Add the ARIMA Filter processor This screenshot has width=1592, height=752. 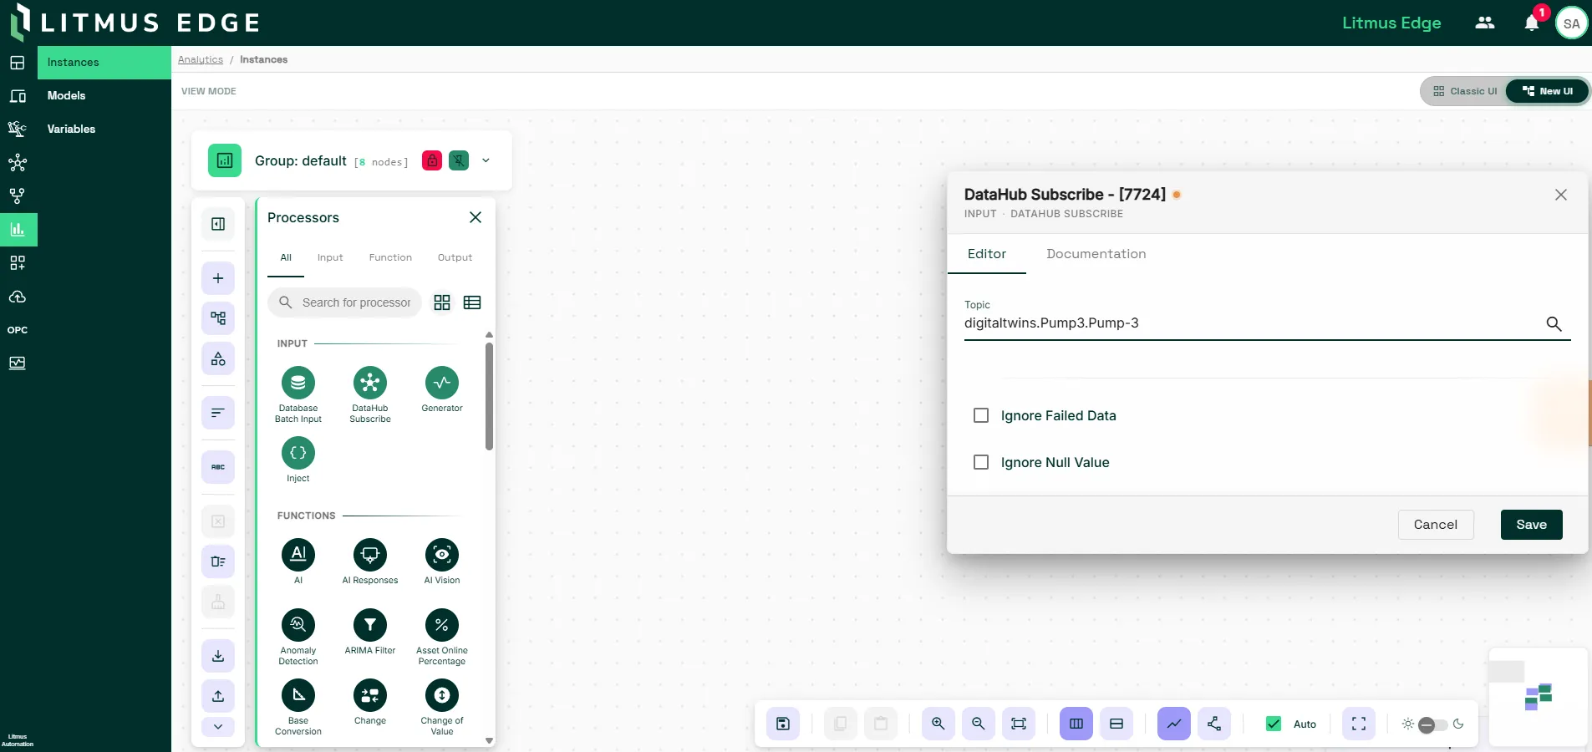point(370,625)
